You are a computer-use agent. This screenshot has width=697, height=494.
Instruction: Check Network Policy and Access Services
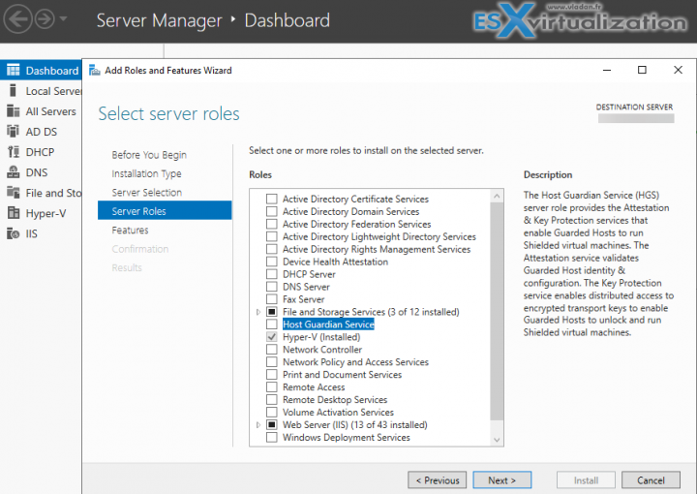point(272,362)
